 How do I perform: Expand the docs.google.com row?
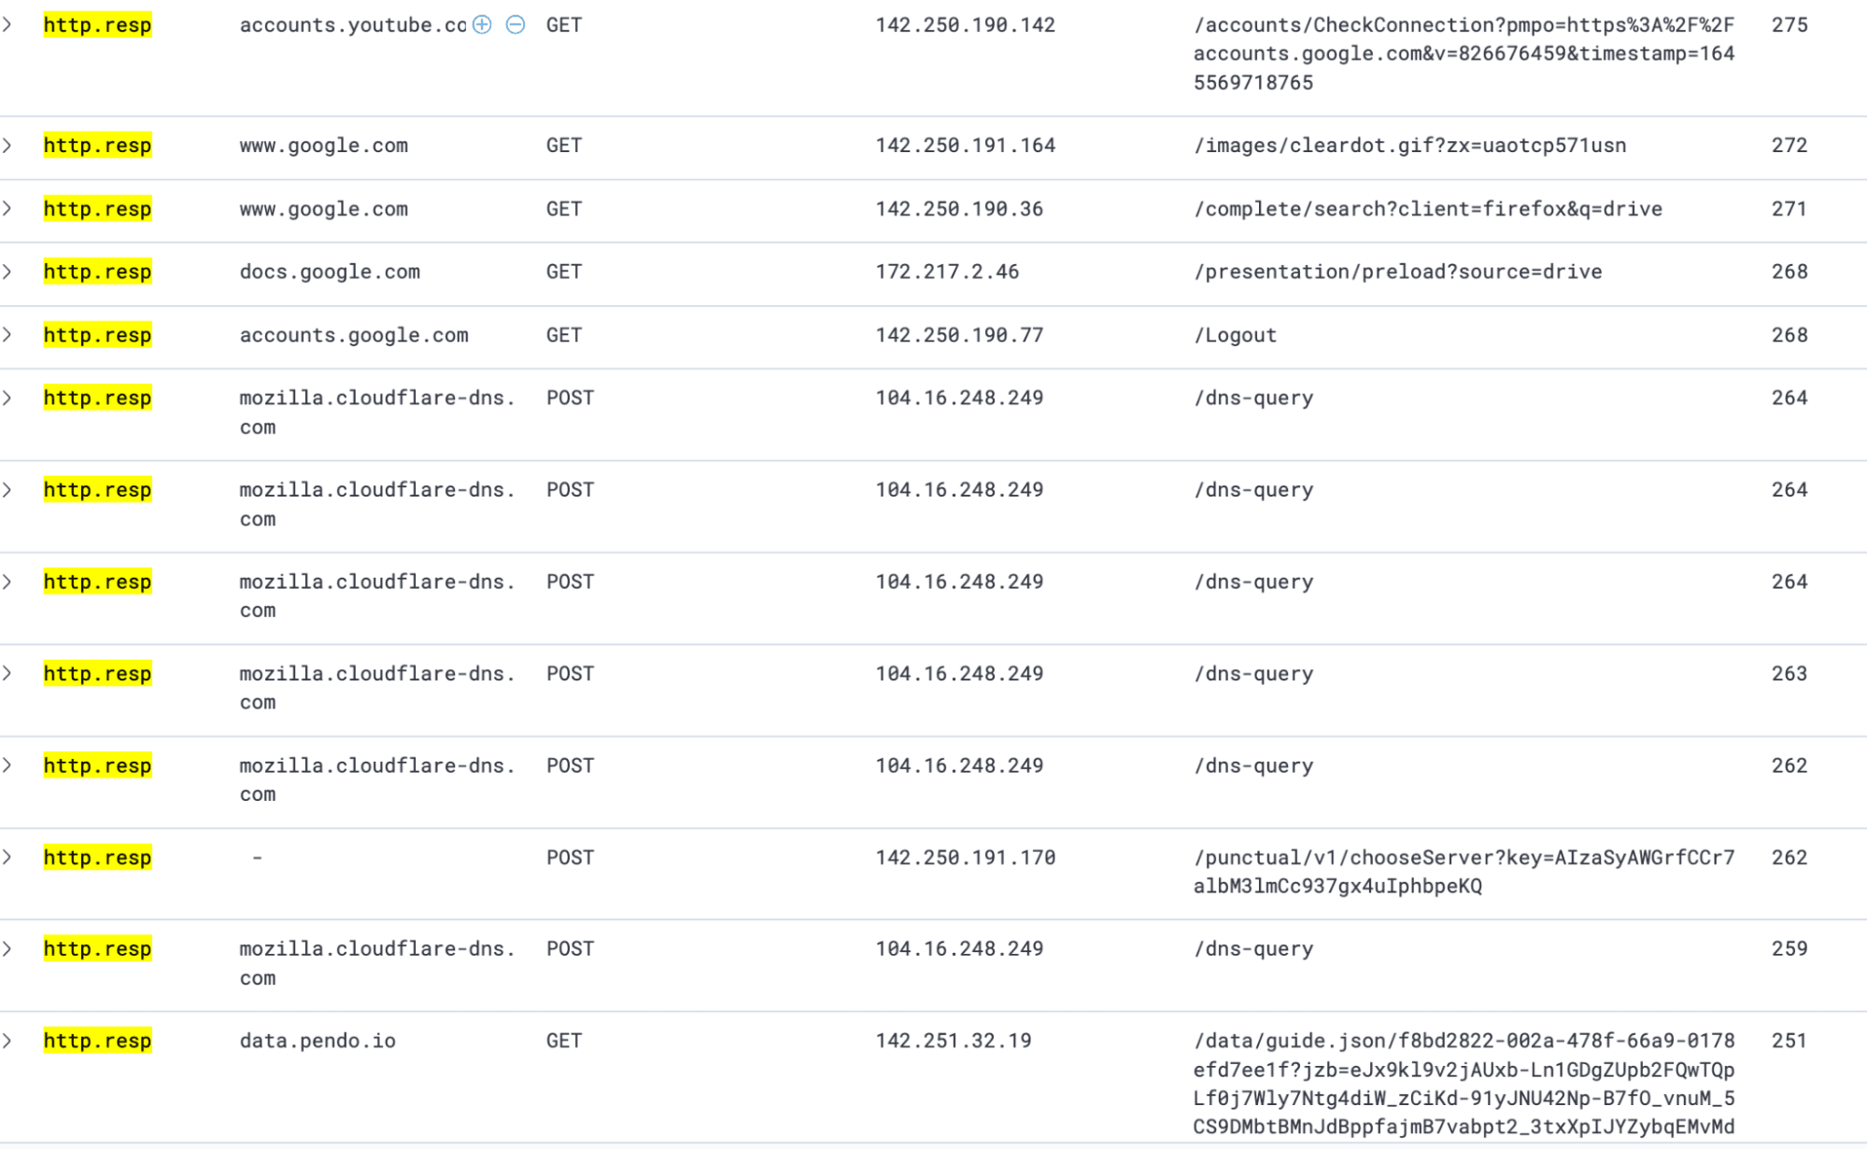click(7, 272)
